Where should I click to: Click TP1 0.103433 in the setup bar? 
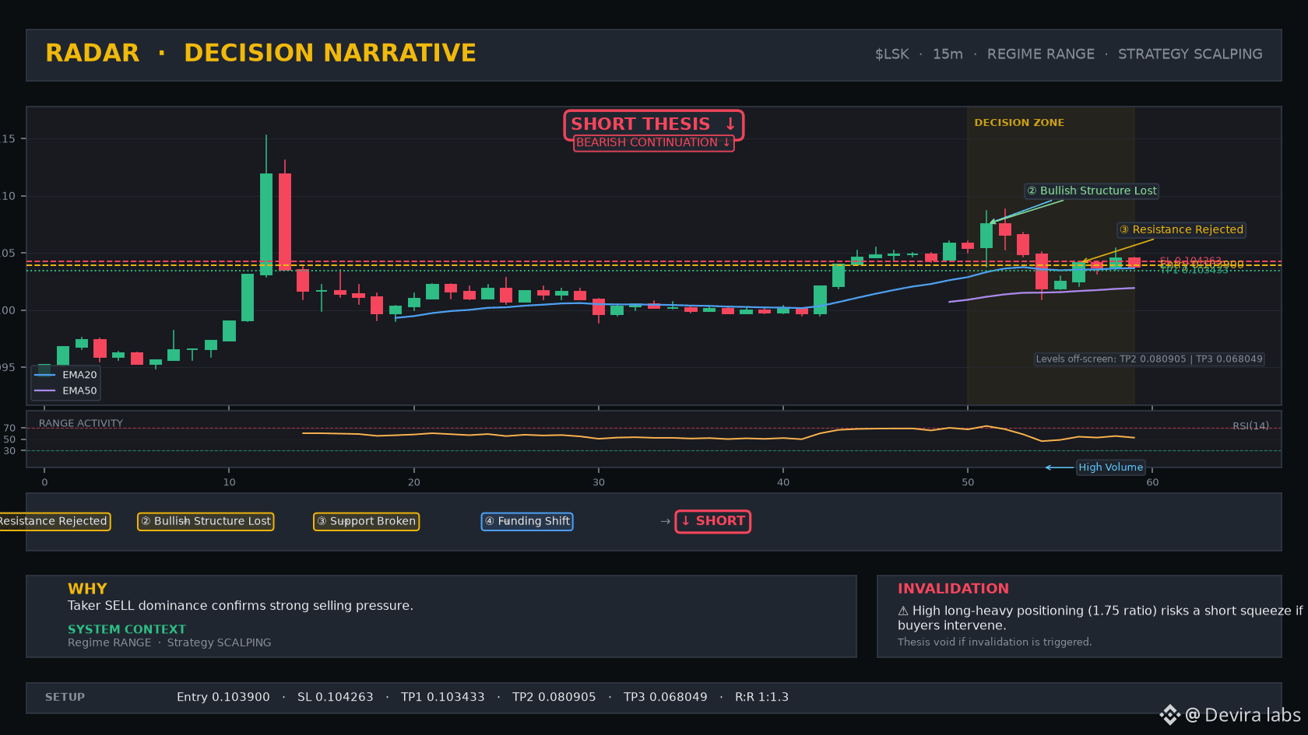tap(443, 698)
